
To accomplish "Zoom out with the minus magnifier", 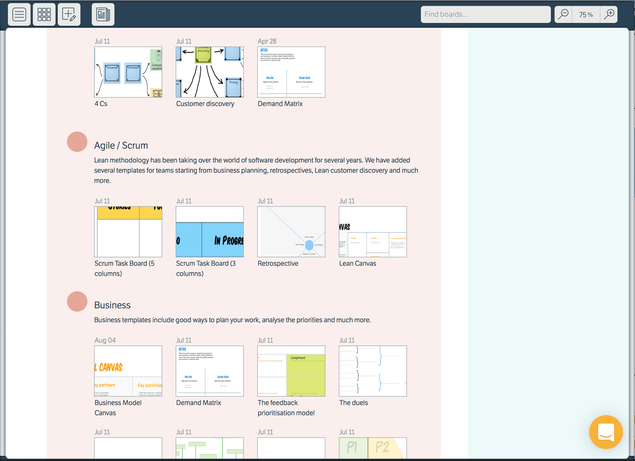I will (x=563, y=14).
